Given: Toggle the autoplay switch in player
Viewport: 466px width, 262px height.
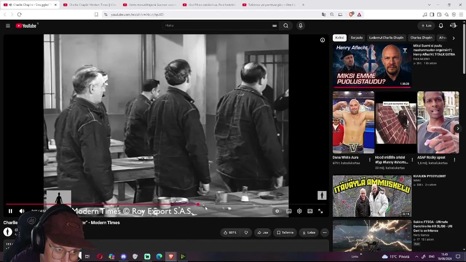Looking at the screenshot, I should point(277,211).
